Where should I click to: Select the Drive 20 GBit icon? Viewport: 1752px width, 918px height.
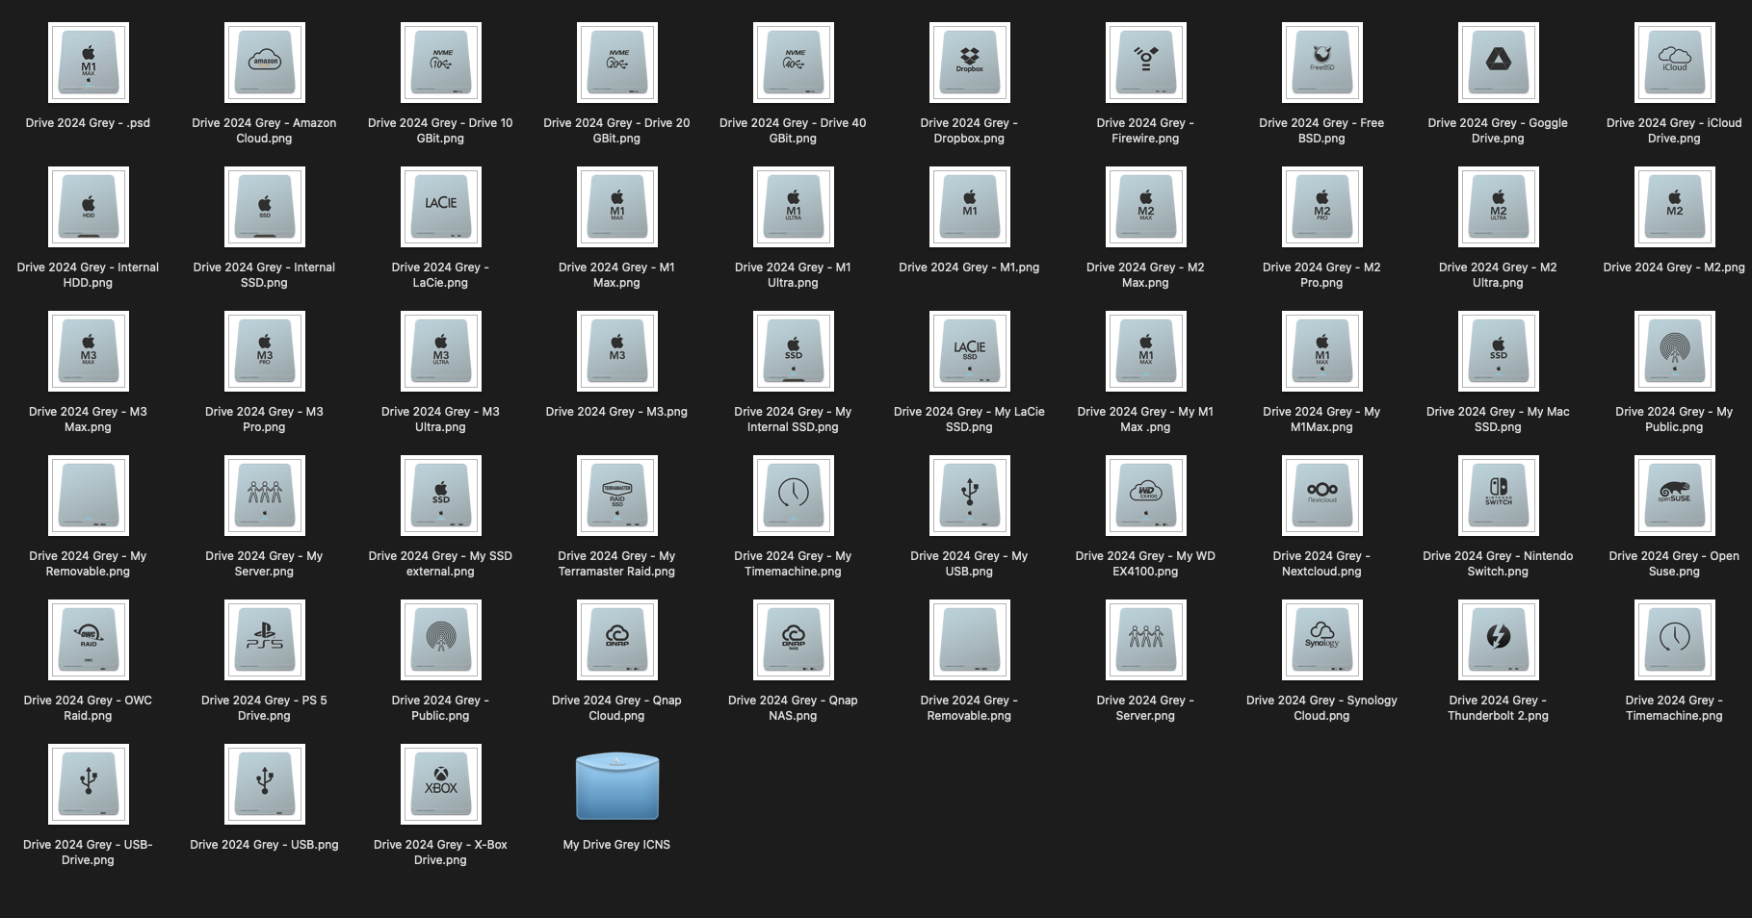click(x=616, y=63)
